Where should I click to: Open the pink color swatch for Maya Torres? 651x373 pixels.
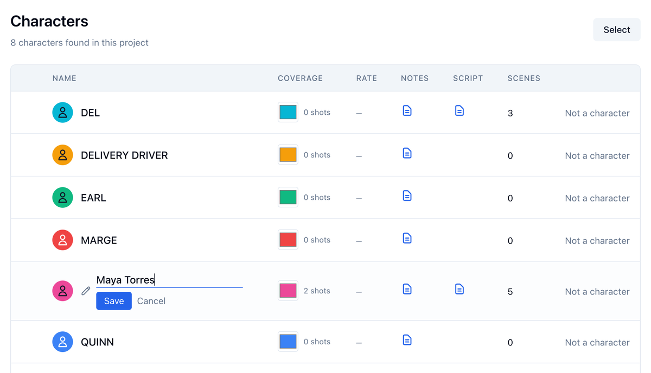coord(288,291)
